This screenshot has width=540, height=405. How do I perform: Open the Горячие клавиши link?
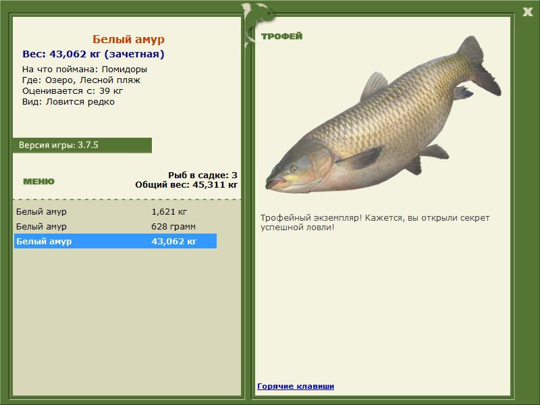[296, 386]
